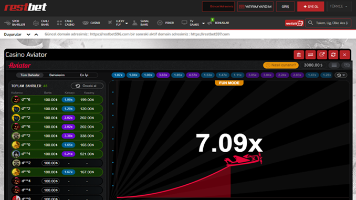Switch to the En İyi tab
The width and height of the screenshot is (356, 200).
(x=84, y=75)
